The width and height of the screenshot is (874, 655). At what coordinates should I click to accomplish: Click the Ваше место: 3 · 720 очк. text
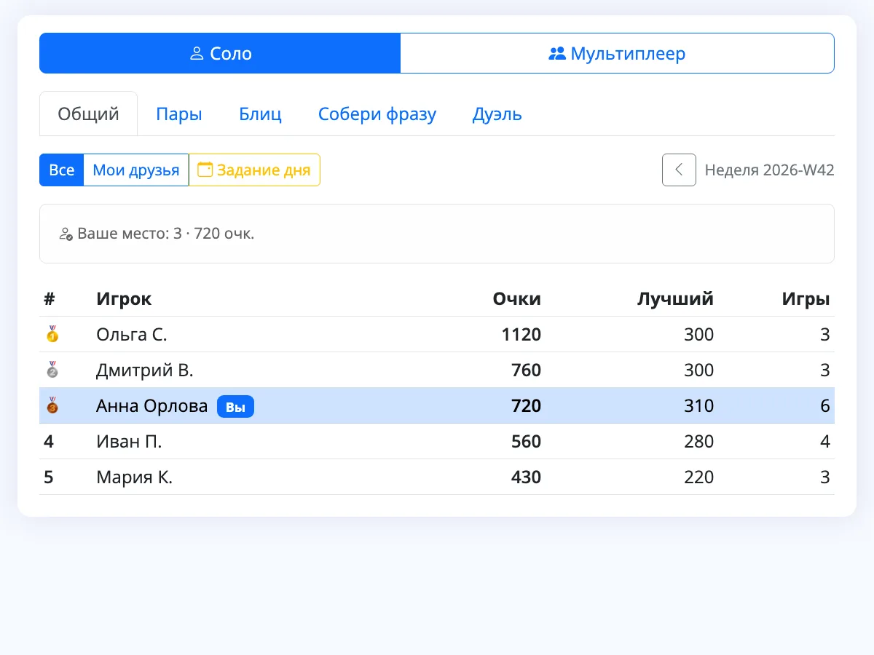[x=166, y=234]
